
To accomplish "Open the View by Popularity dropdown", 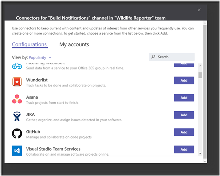I will [38, 57].
